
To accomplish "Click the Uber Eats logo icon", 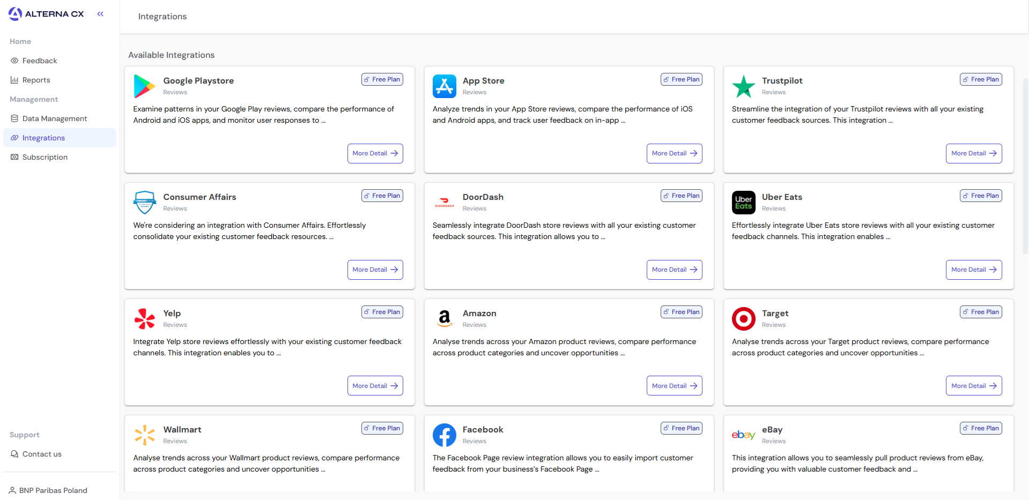I will click(x=743, y=203).
